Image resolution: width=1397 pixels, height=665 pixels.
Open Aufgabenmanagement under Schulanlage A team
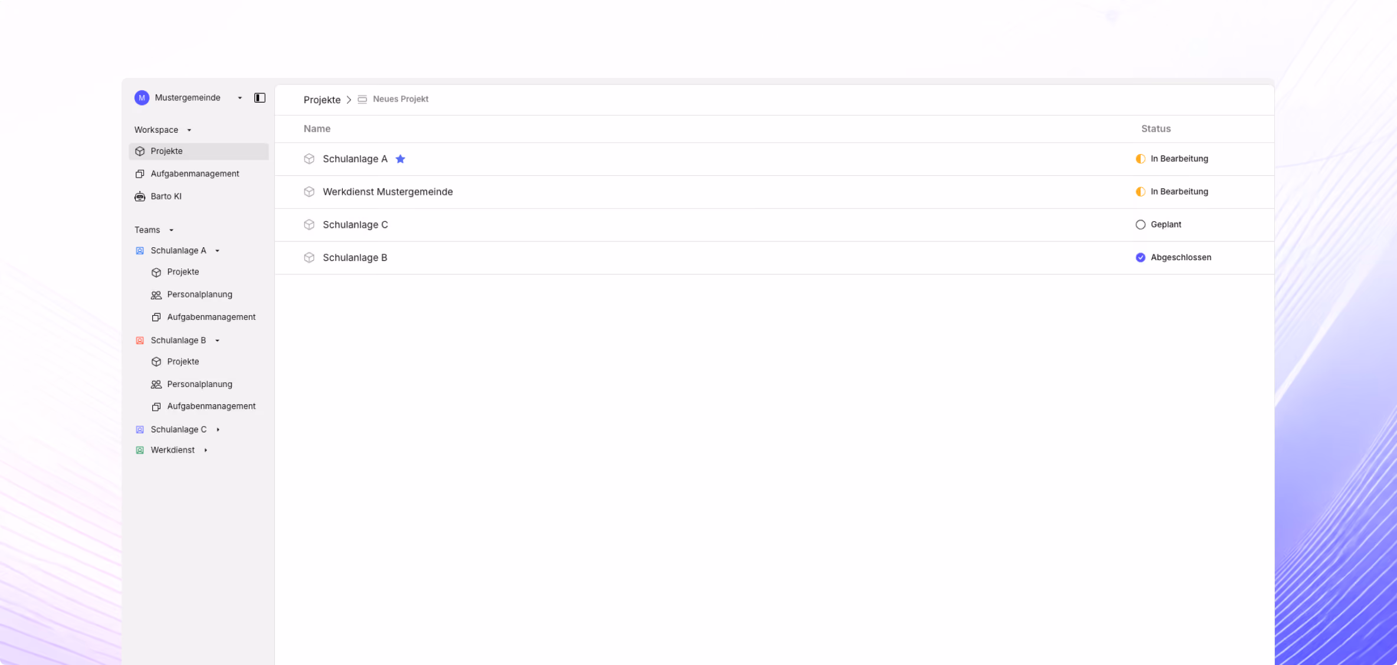coord(211,317)
